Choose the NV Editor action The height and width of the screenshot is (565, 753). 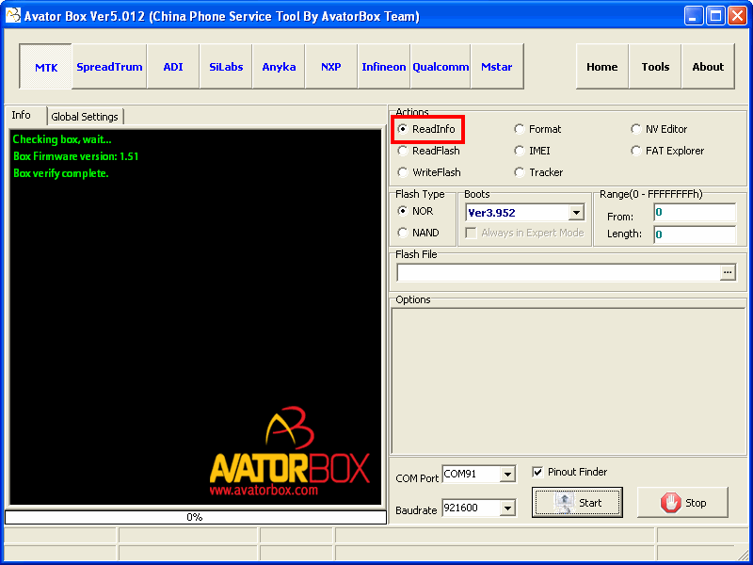659,129
